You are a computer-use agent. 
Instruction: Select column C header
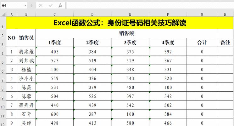54,14
